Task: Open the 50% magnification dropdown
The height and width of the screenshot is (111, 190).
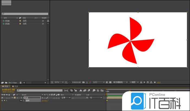Action: (59, 82)
